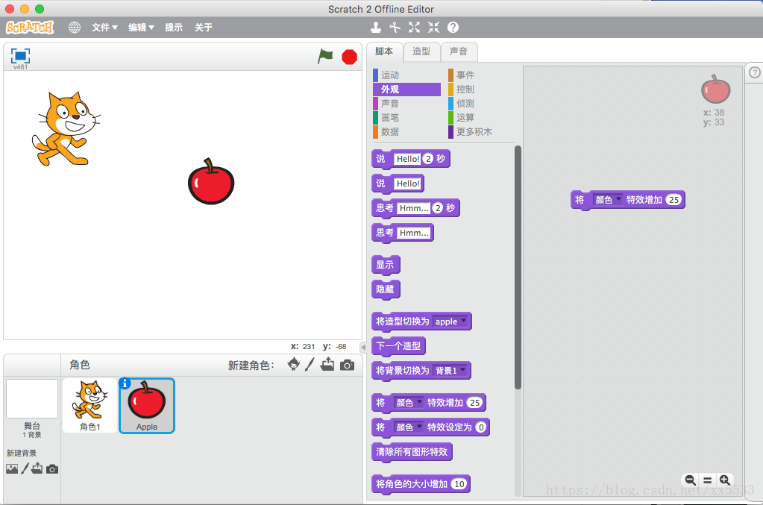Open the language globe menu
Viewport: 763px width, 505px height.
click(75, 28)
